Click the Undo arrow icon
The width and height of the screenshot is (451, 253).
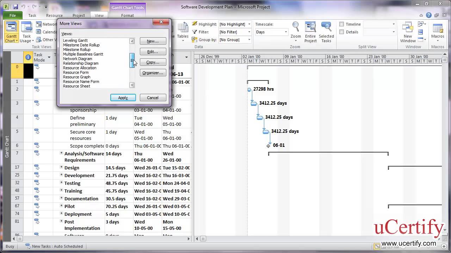23,7
